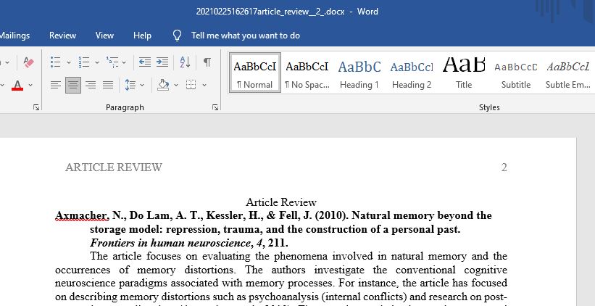This screenshot has width=595, height=306.
Task: Open the Shading color dropdown arrow
Action: coord(176,85)
